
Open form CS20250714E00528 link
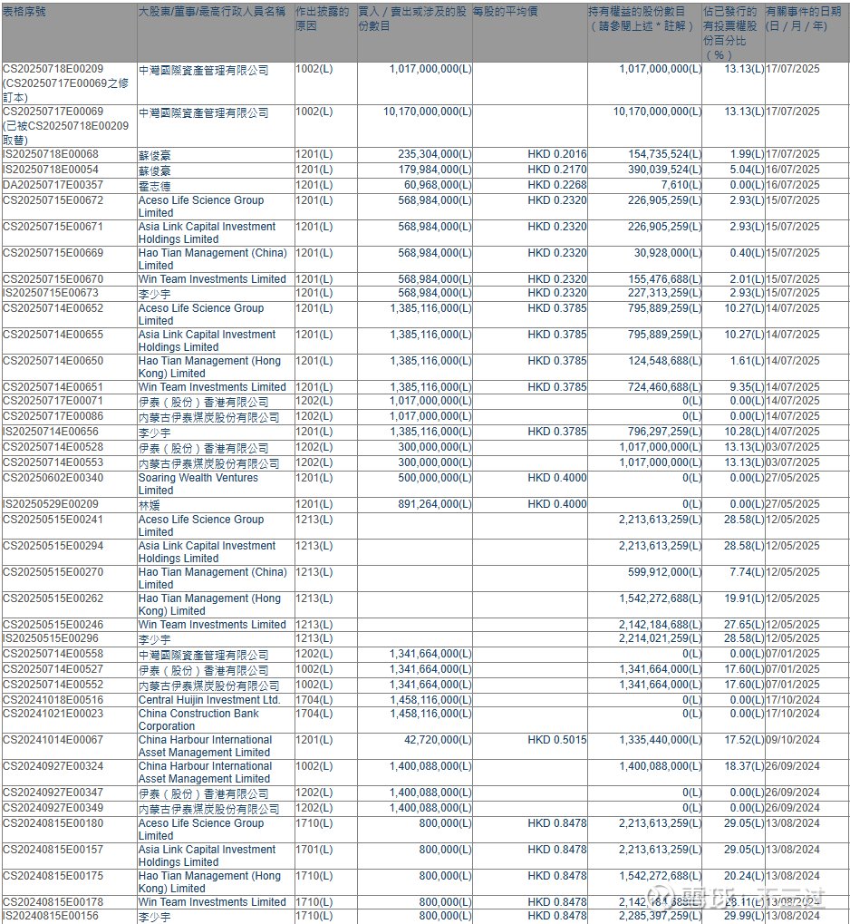[53, 447]
